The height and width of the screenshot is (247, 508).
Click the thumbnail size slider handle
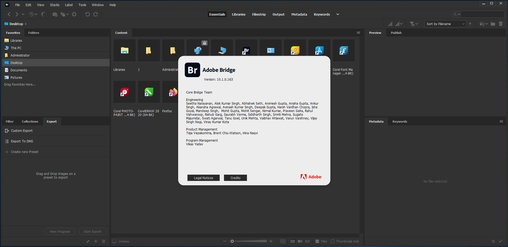coord(232,241)
